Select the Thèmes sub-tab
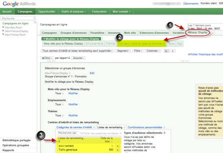 coord(111,44)
